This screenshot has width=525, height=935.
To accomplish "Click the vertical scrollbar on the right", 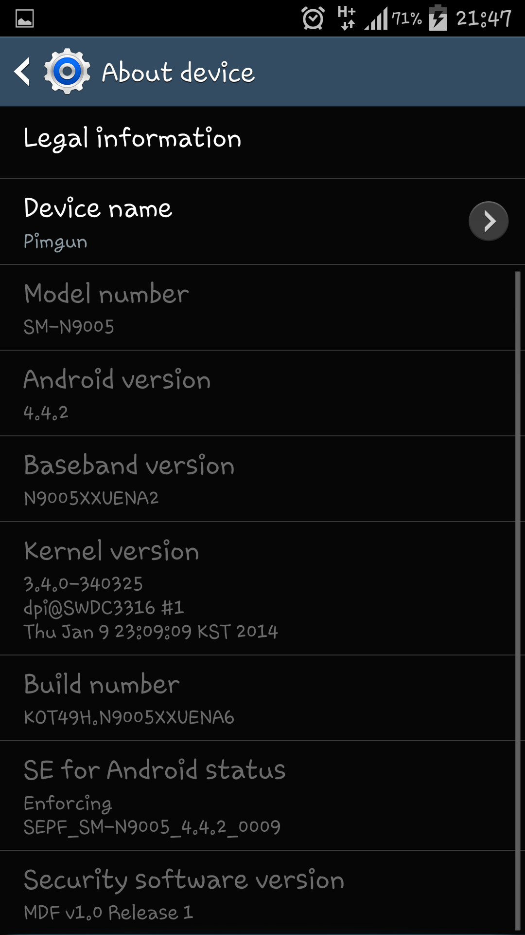I will point(518,600).
